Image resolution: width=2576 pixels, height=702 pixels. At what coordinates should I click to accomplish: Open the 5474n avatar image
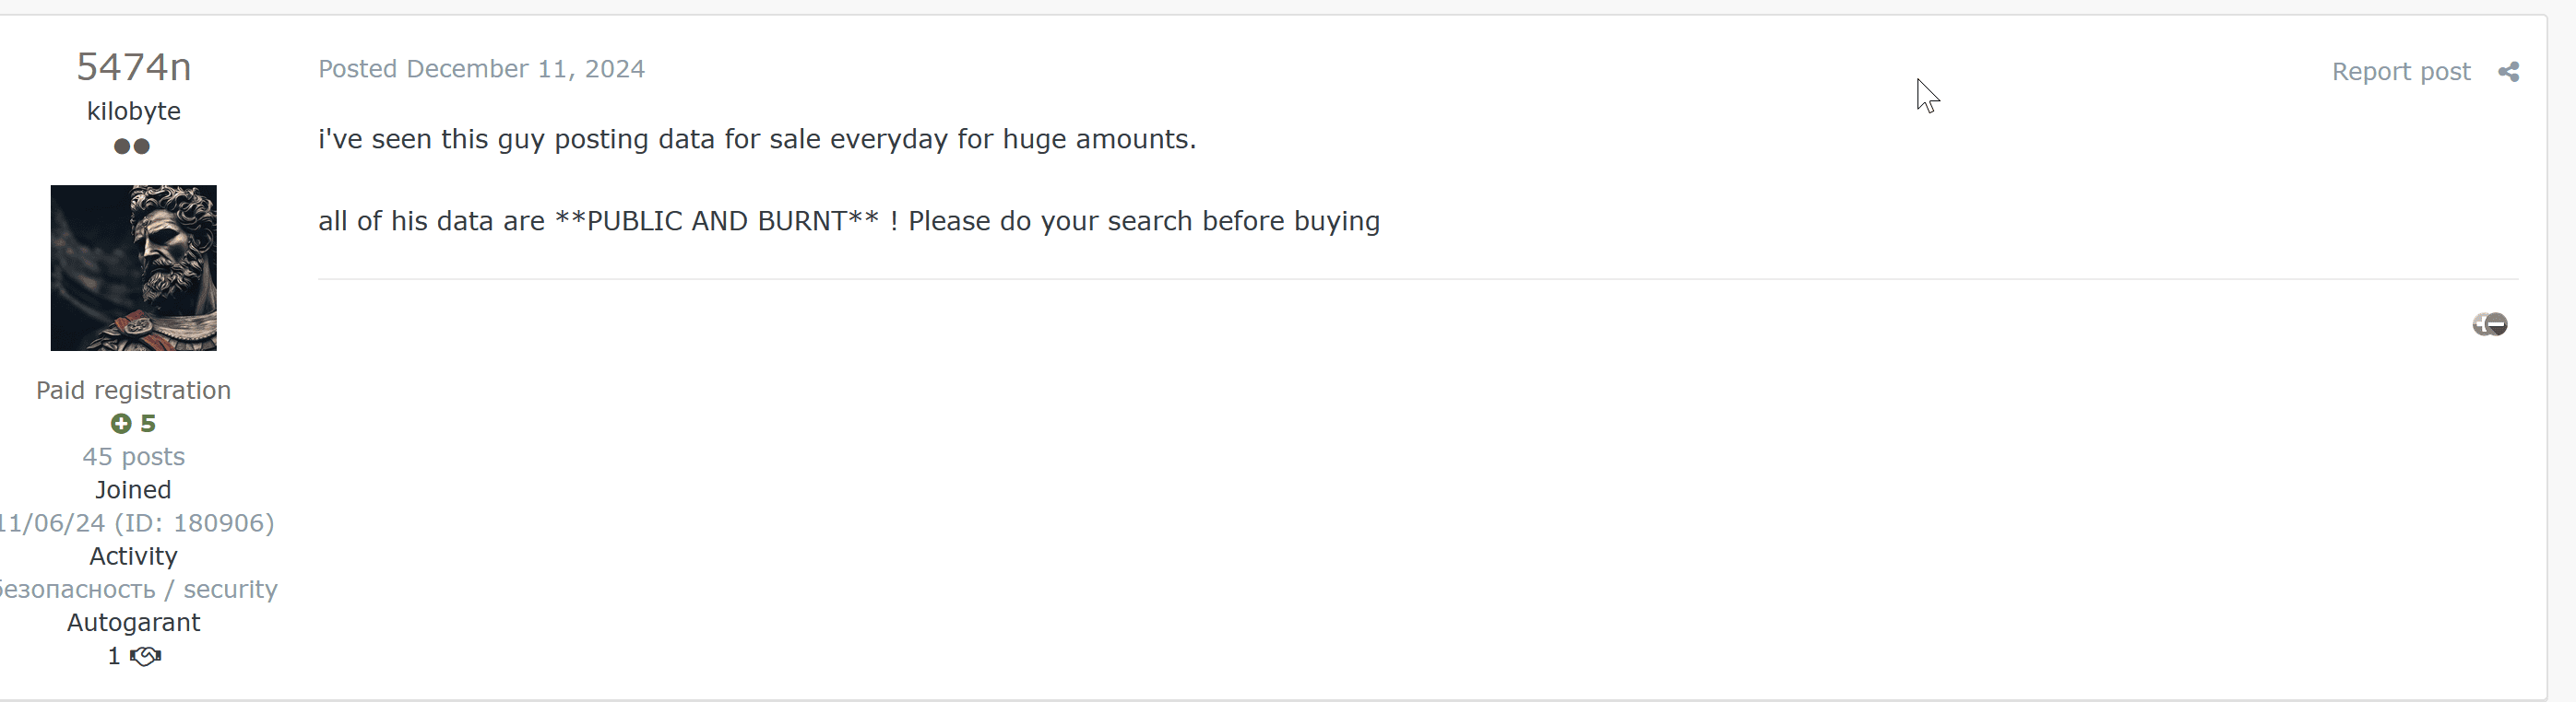pos(134,267)
